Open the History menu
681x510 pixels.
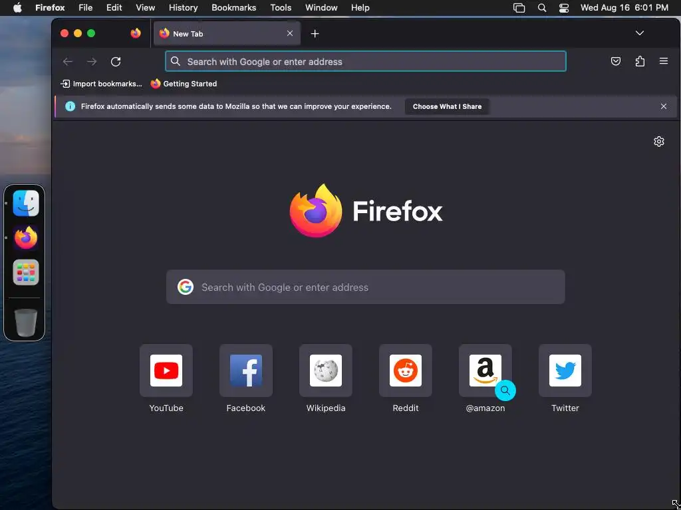[x=184, y=7]
